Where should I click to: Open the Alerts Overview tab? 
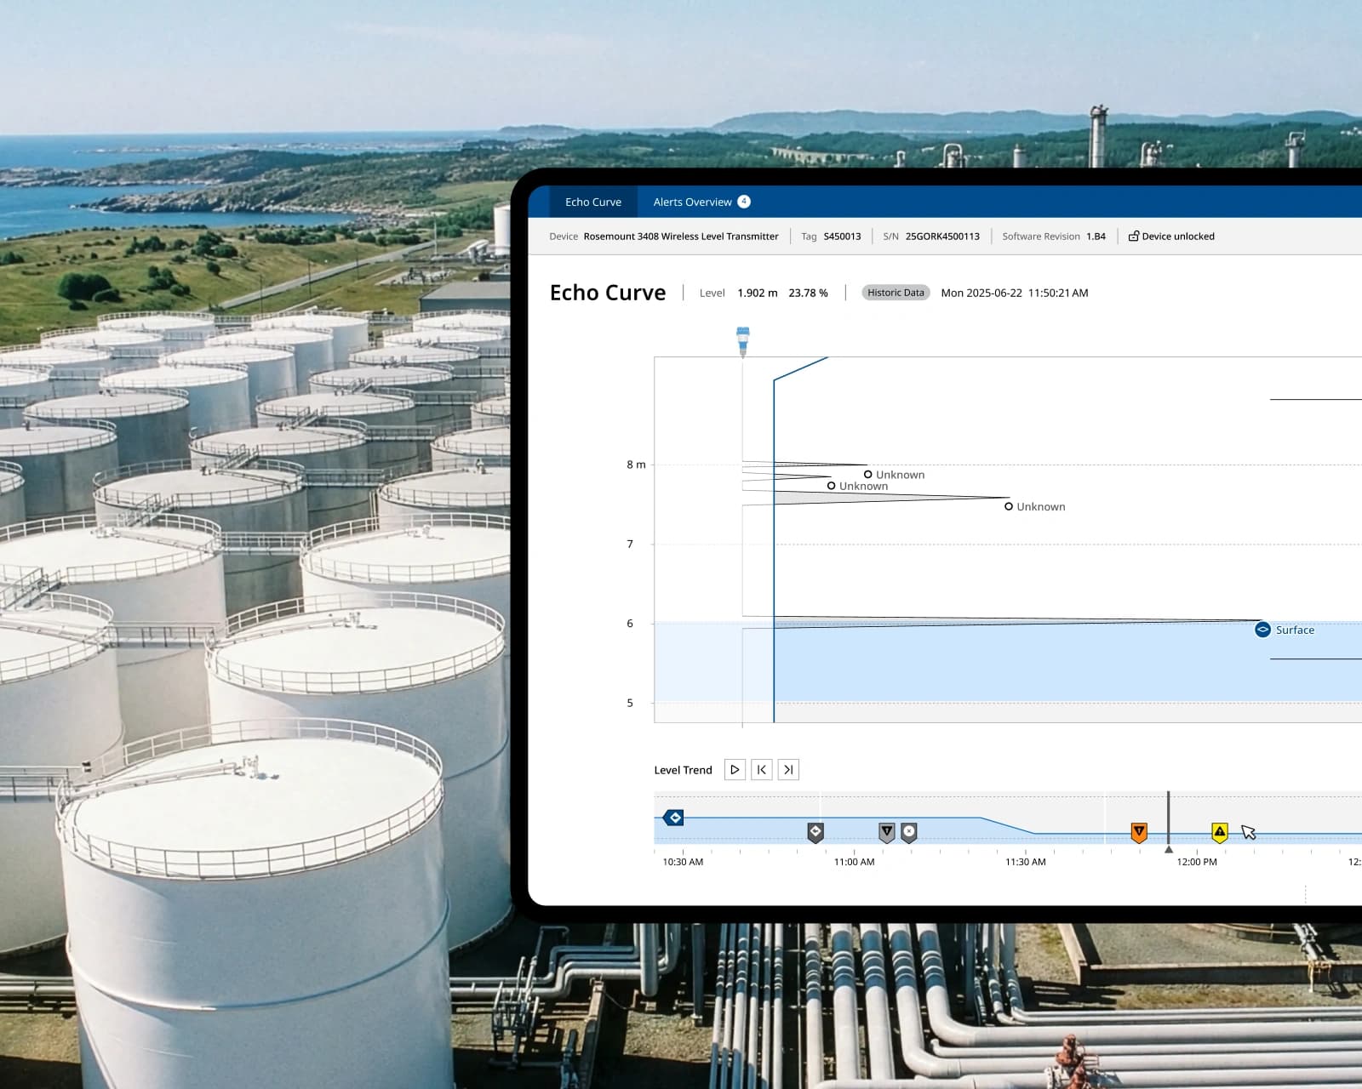click(x=692, y=202)
